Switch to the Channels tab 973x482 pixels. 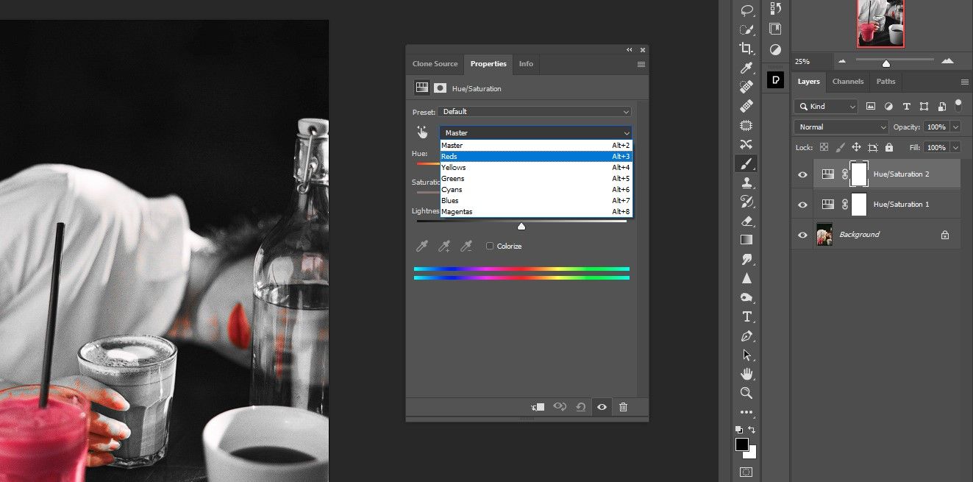point(847,82)
